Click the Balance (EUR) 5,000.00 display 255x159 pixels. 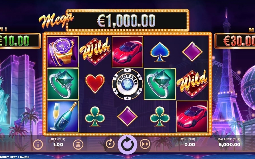[229, 144]
